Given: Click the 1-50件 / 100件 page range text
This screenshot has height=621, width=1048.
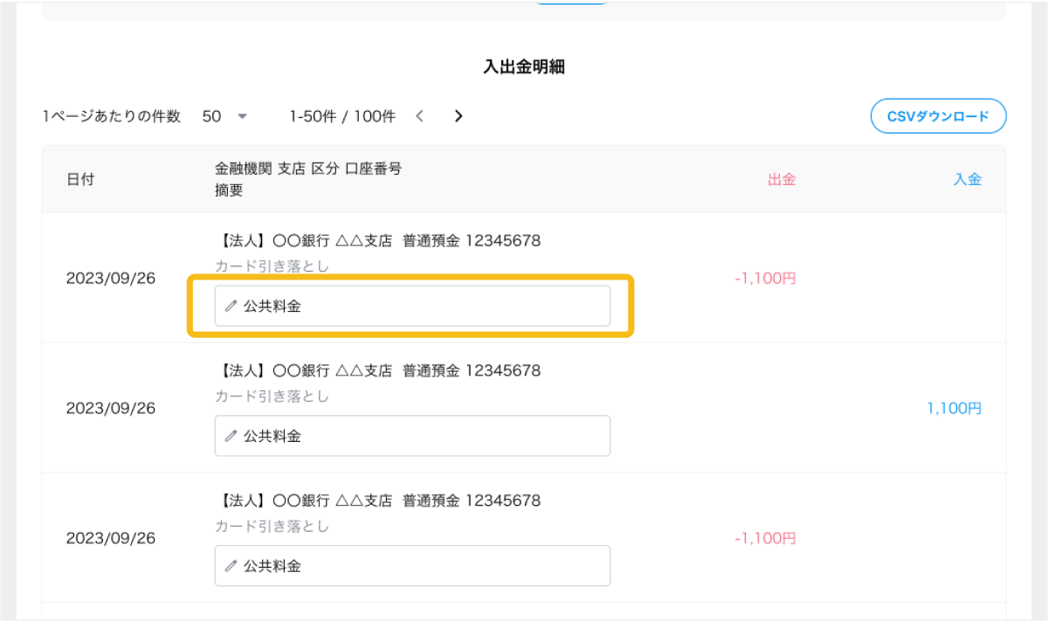Looking at the screenshot, I should (x=342, y=116).
